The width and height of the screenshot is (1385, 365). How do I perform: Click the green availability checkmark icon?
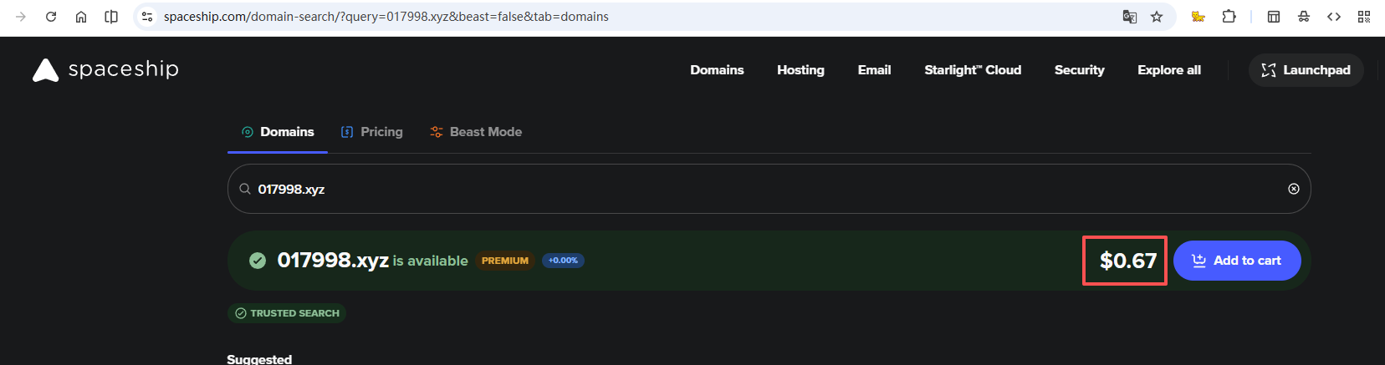point(258,261)
